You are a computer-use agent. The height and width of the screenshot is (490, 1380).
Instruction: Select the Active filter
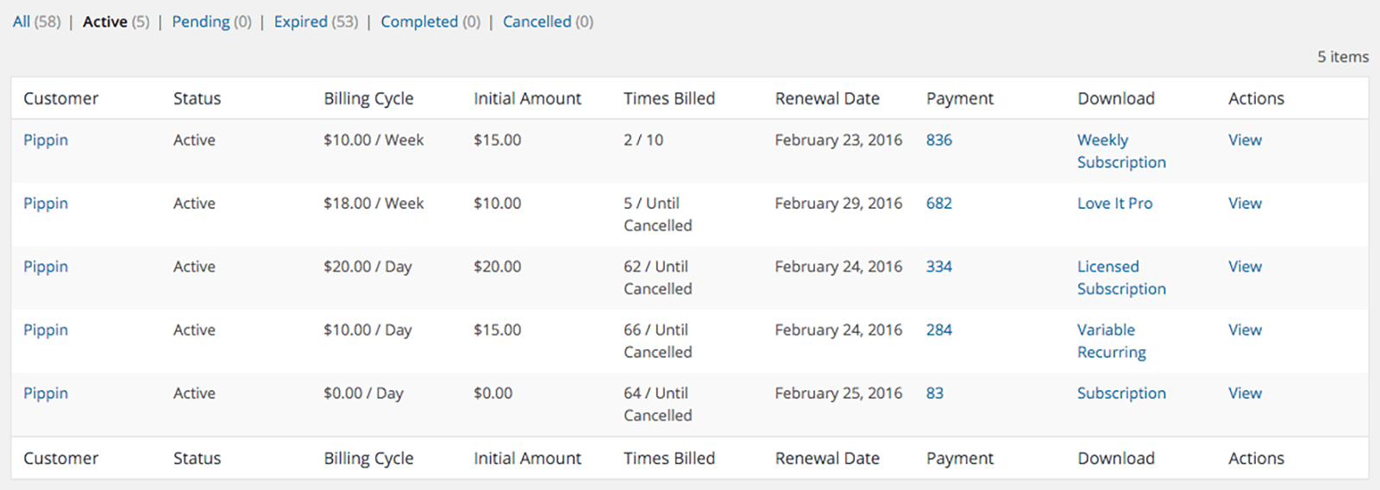116,22
